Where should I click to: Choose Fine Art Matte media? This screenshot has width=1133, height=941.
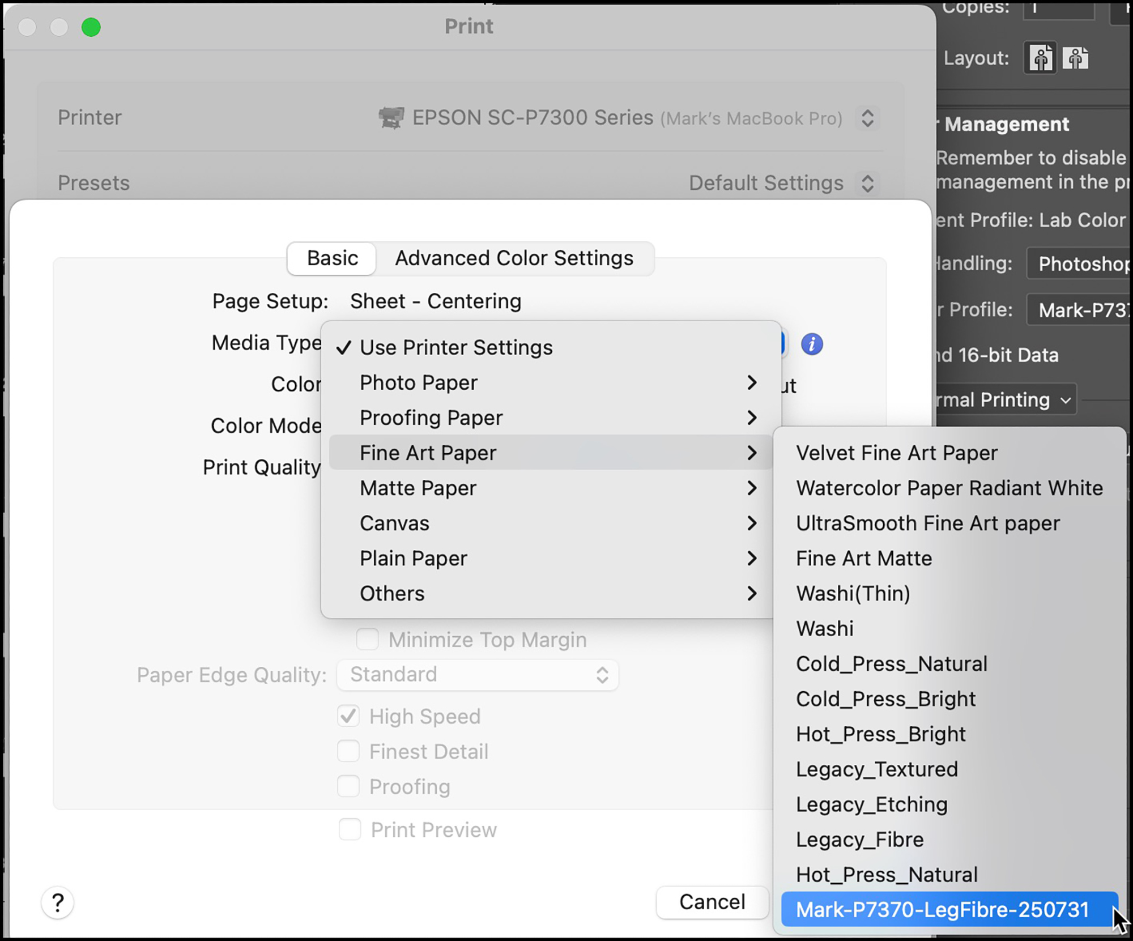(x=949, y=558)
